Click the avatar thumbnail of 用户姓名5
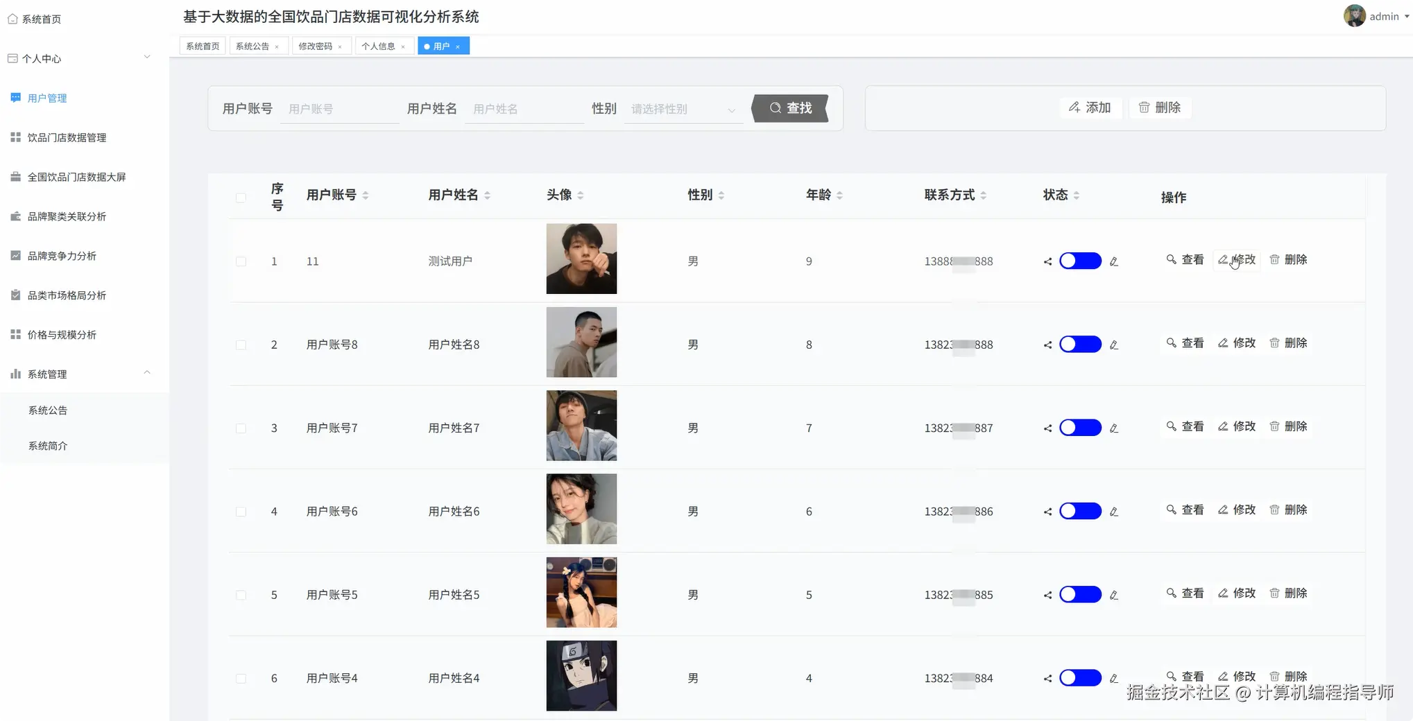1413x721 pixels. click(581, 592)
